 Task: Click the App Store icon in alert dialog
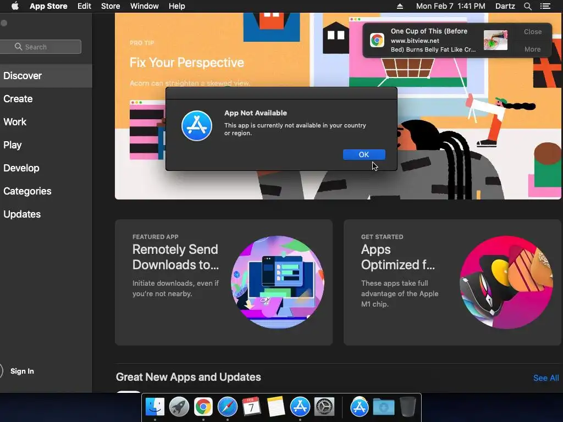click(x=197, y=126)
